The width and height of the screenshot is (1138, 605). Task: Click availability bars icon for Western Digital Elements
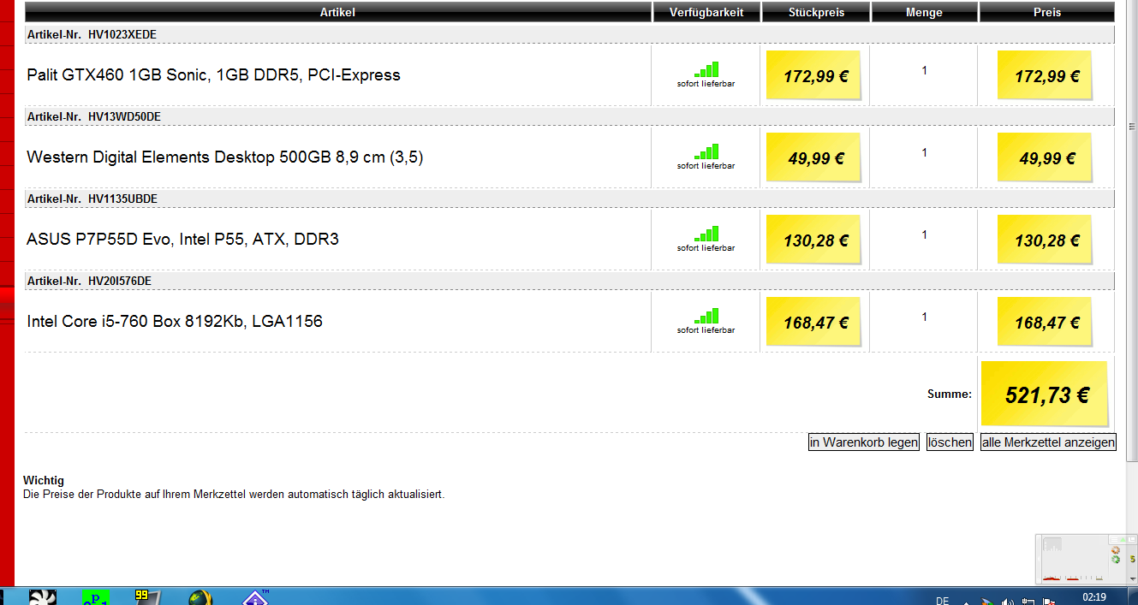706,151
